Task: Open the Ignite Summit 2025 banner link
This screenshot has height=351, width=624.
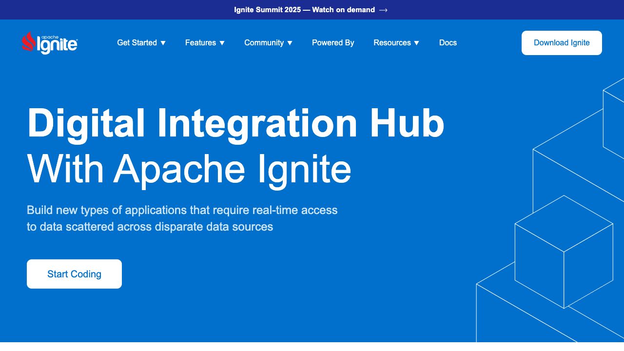Action: (x=304, y=10)
